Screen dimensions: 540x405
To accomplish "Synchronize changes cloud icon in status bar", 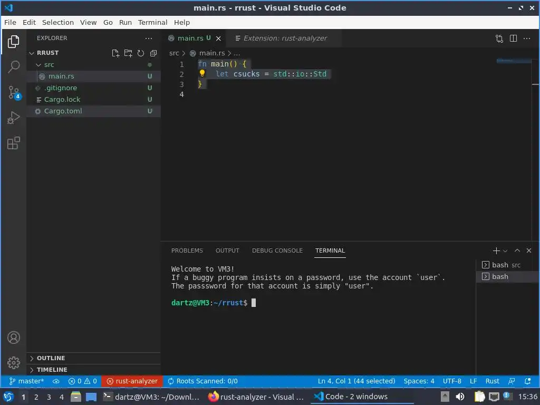I will pos(56,381).
